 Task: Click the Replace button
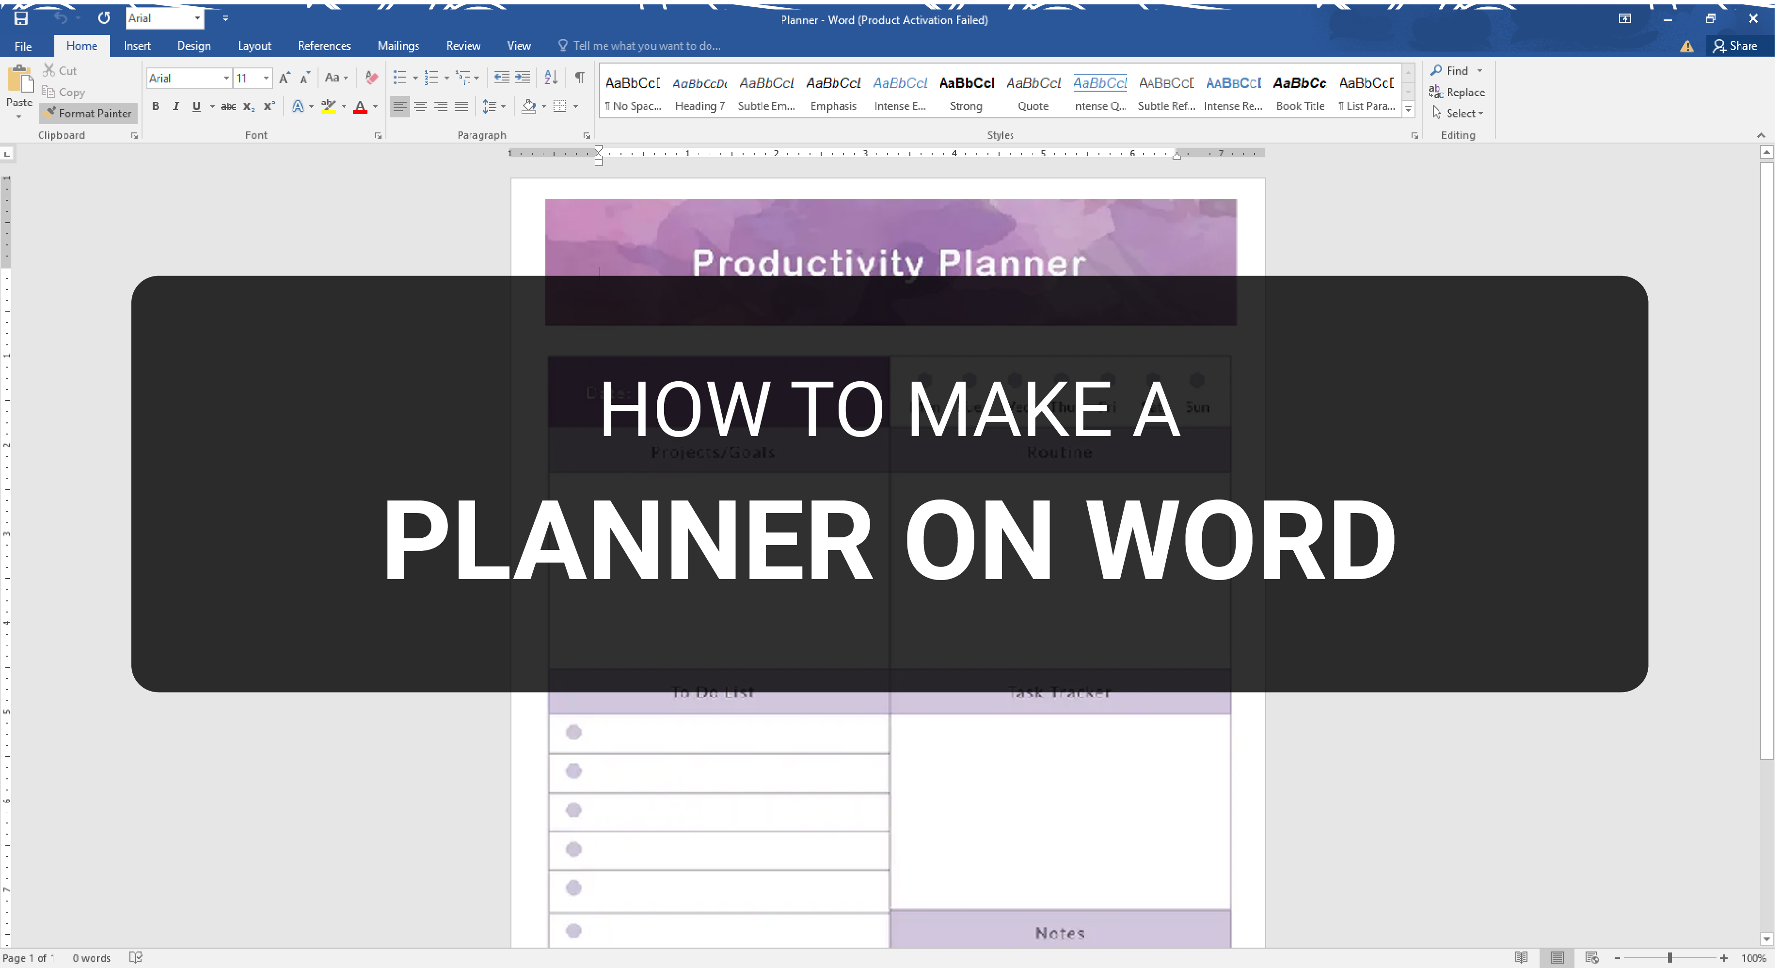coord(1457,92)
